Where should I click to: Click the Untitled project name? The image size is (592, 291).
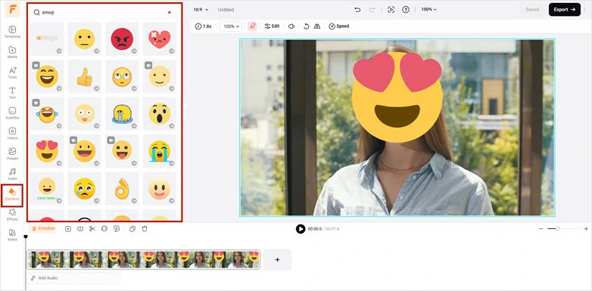[226, 10]
